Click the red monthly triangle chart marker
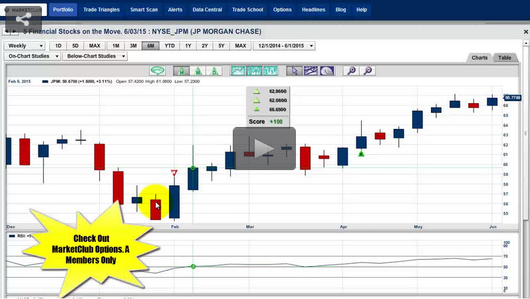Image resolution: width=530 pixels, height=299 pixels. click(174, 173)
